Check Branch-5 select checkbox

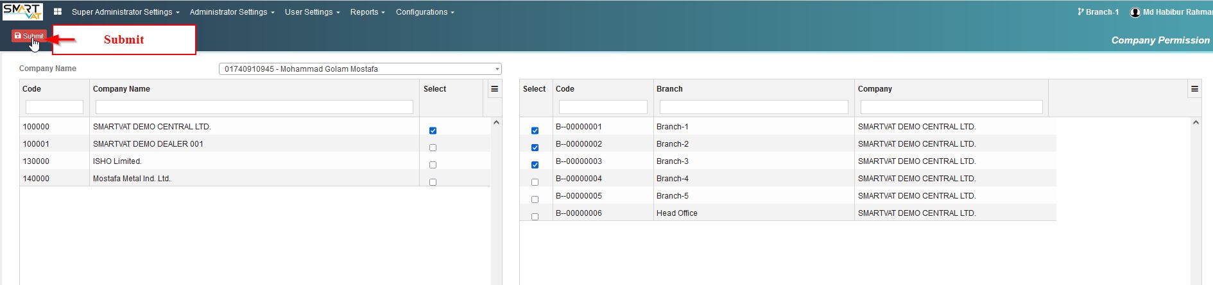coord(535,200)
